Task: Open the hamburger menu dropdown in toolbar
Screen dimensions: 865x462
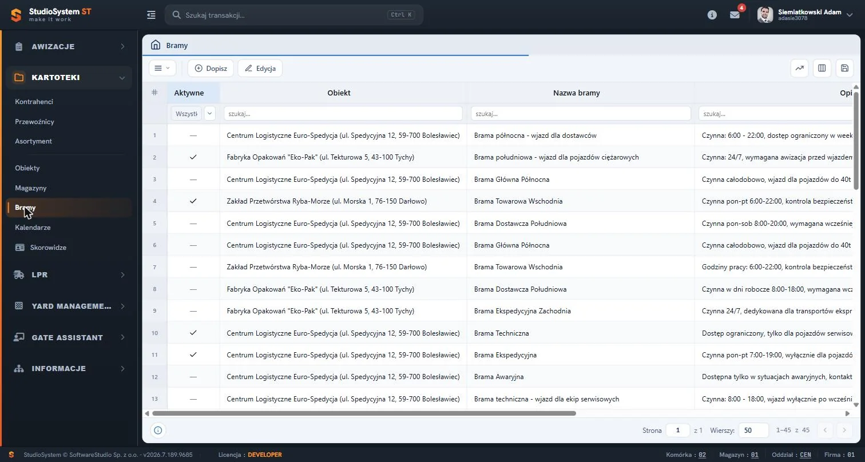Action: (x=162, y=68)
